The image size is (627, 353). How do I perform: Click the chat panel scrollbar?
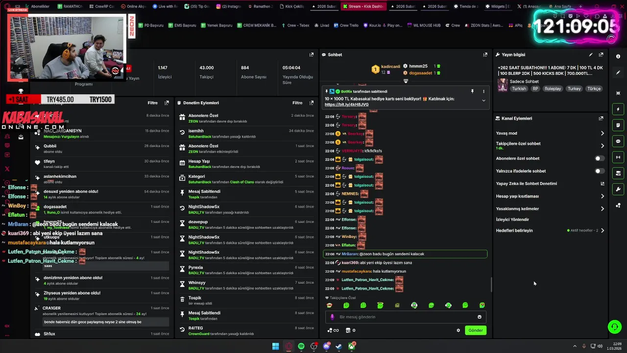pos(491,284)
